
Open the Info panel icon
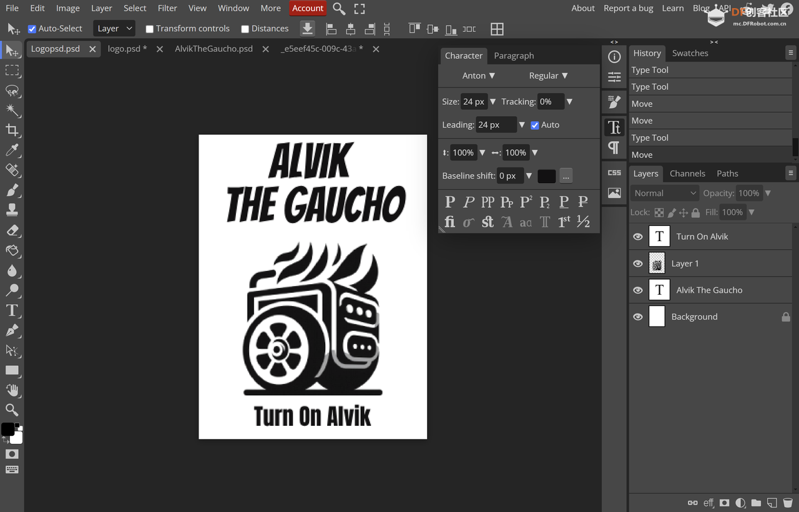pos(614,57)
